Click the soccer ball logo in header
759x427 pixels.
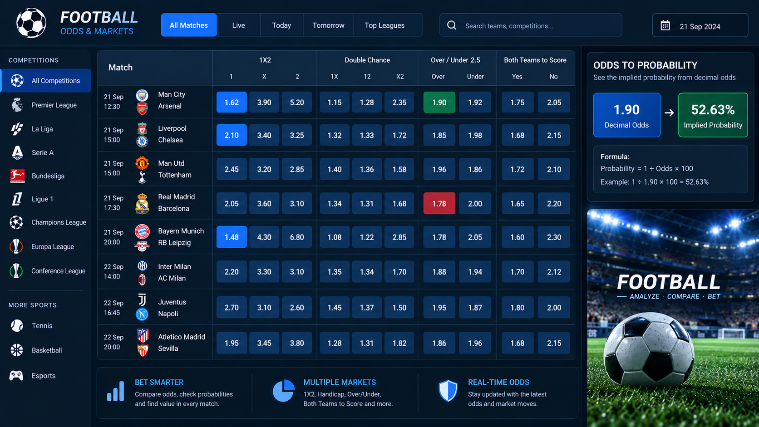[x=31, y=23]
